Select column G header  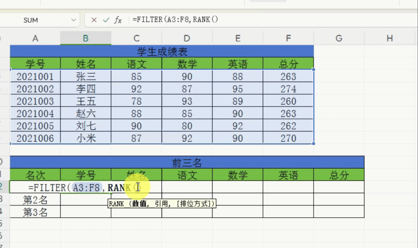point(339,38)
